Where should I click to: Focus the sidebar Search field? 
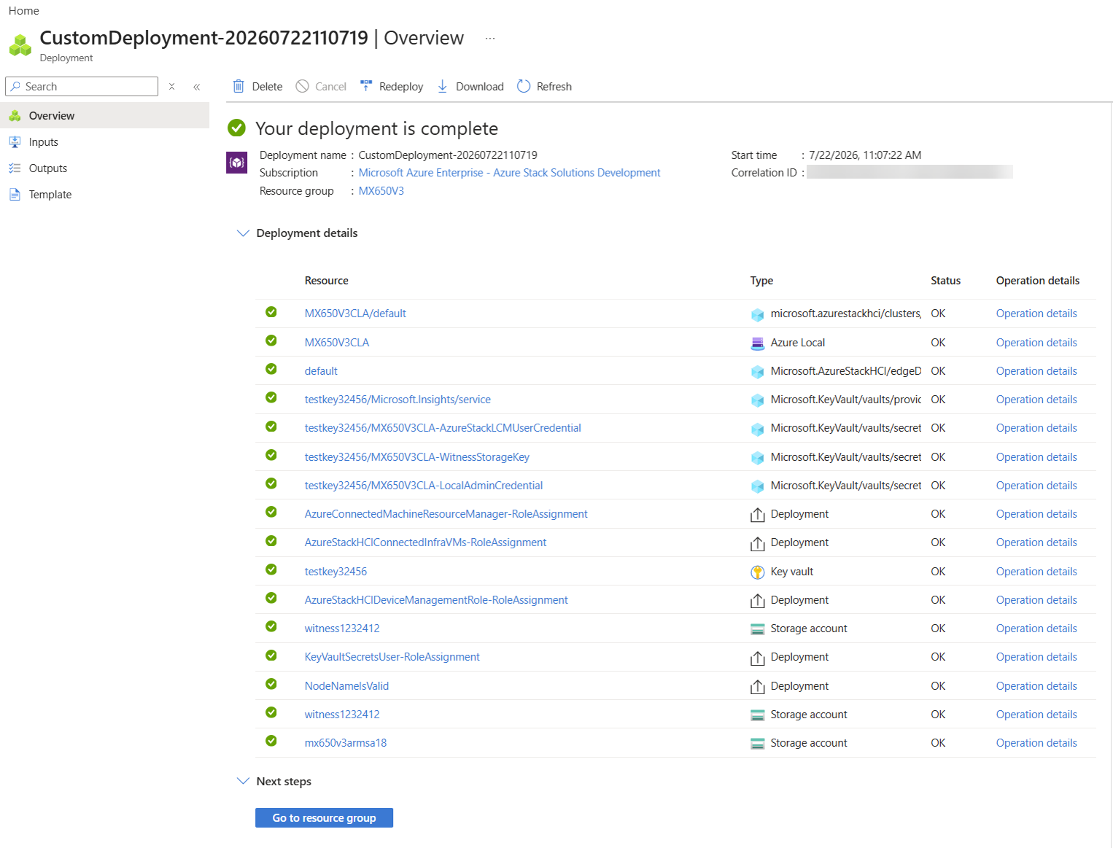point(82,86)
